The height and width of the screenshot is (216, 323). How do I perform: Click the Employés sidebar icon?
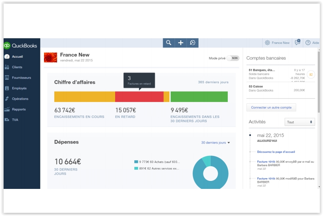tap(7, 88)
